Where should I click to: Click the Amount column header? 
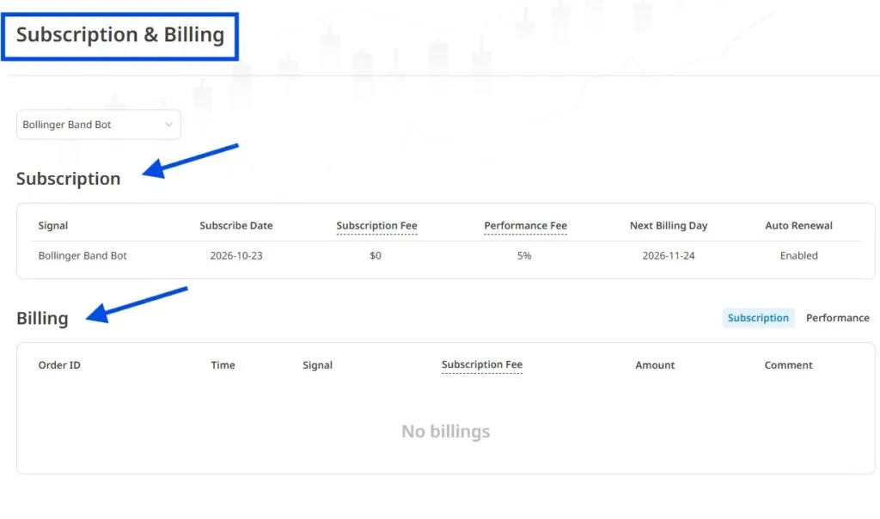(x=655, y=365)
